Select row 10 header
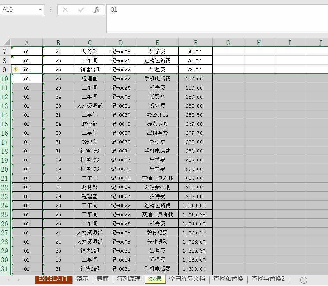 tap(5, 79)
